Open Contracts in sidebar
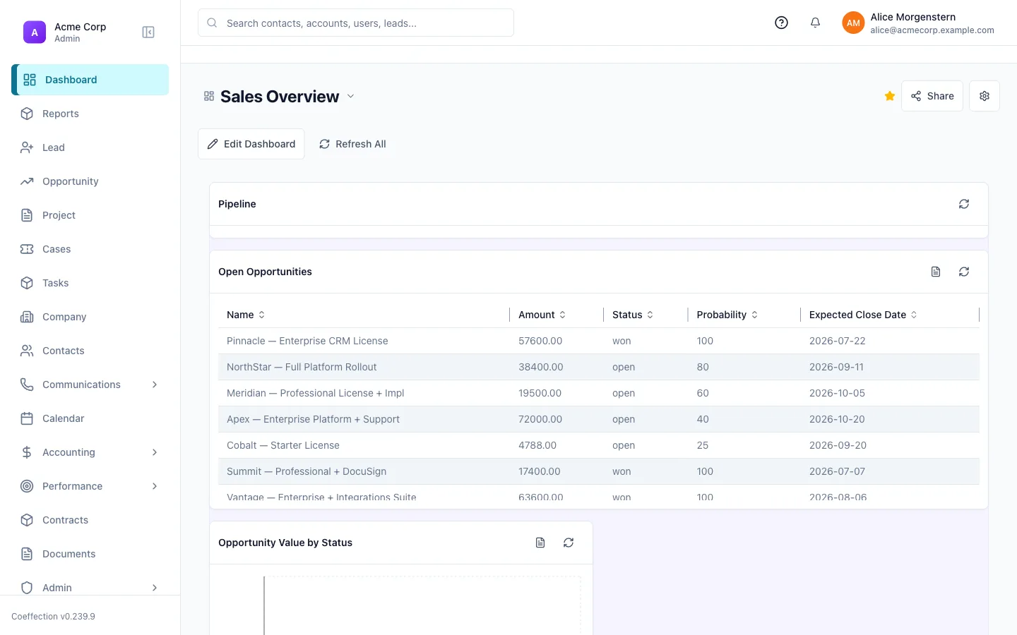The width and height of the screenshot is (1017, 635). tap(90, 520)
